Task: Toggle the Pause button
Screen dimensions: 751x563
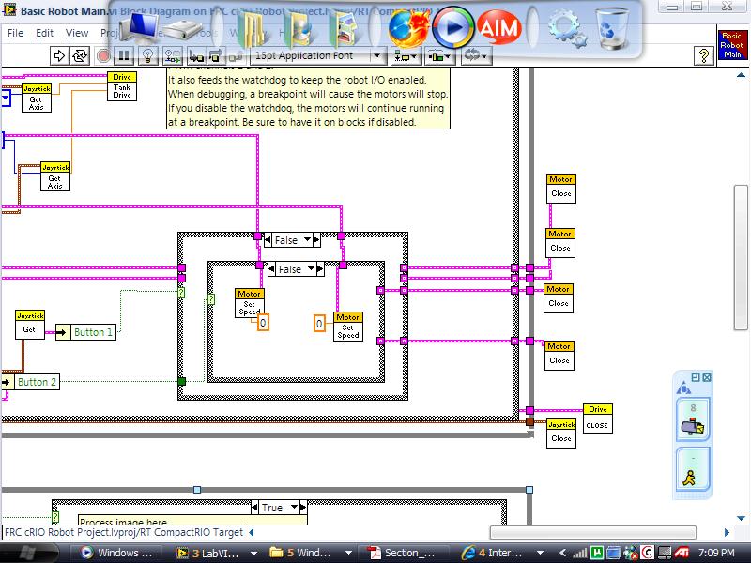Action: (x=124, y=56)
